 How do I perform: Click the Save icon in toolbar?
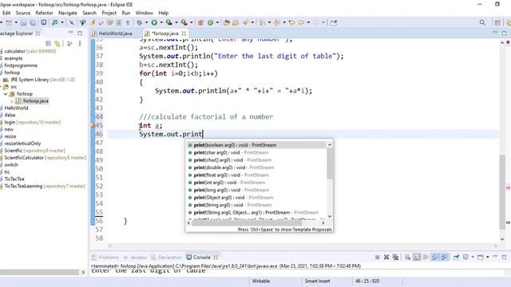[24, 22]
